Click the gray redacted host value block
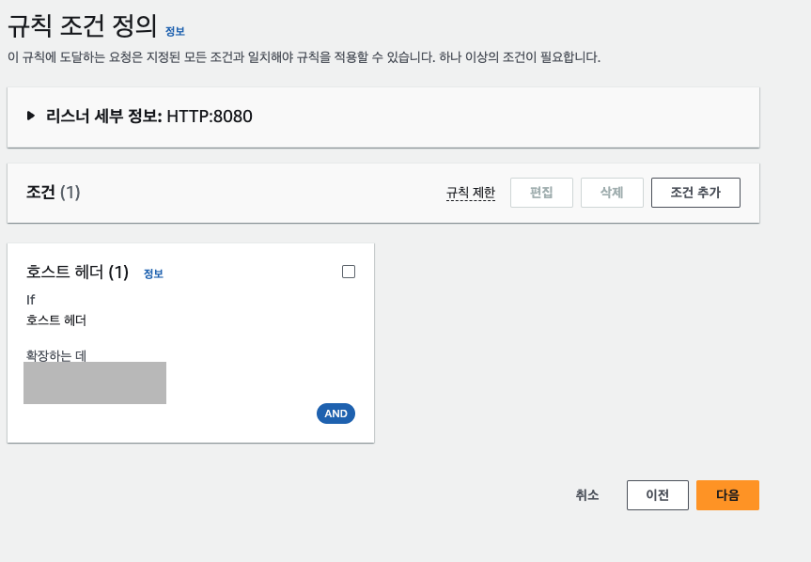811x562 pixels. (x=95, y=382)
